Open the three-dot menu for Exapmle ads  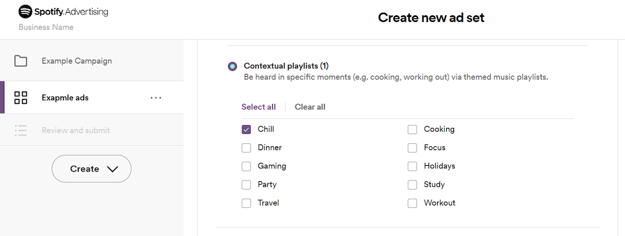[156, 98]
